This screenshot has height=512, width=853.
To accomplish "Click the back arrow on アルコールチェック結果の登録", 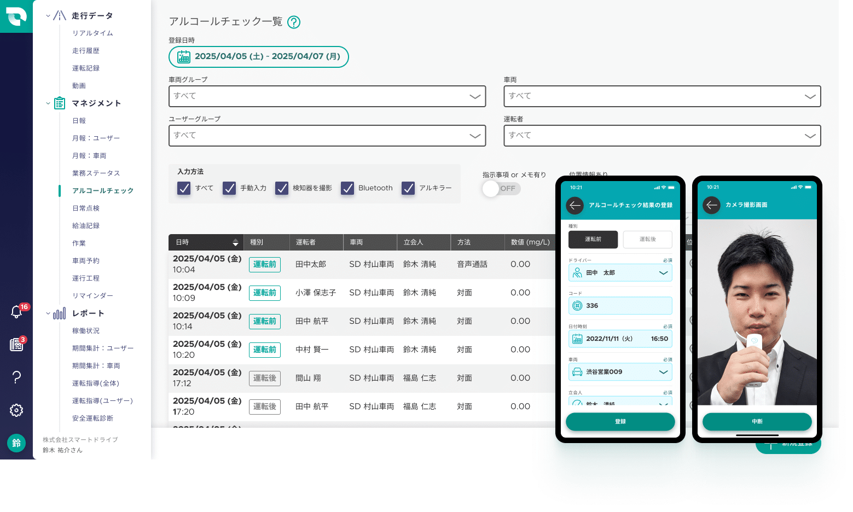I will [575, 205].
